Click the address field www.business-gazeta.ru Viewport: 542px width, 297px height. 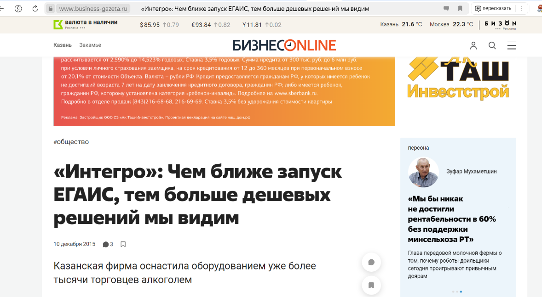tap(93, 9)
